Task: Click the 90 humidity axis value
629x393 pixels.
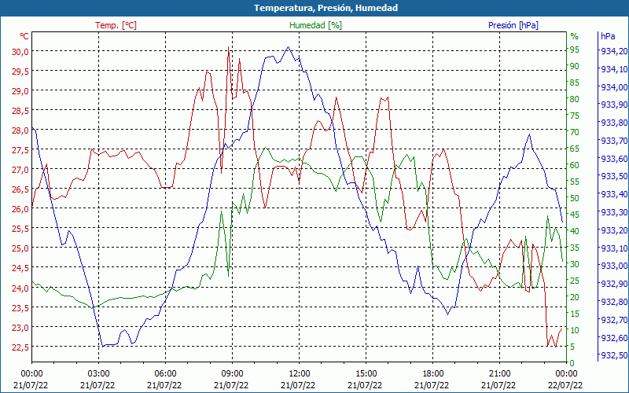Action: [x=575, y=66]
